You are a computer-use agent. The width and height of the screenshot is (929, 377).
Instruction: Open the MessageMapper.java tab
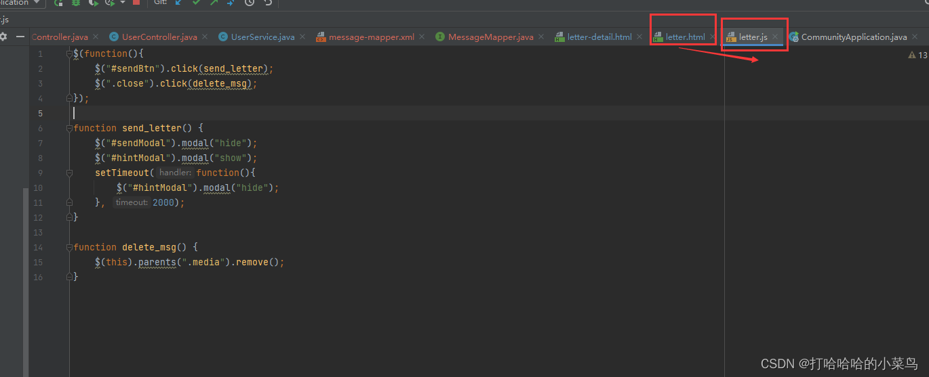491,37
